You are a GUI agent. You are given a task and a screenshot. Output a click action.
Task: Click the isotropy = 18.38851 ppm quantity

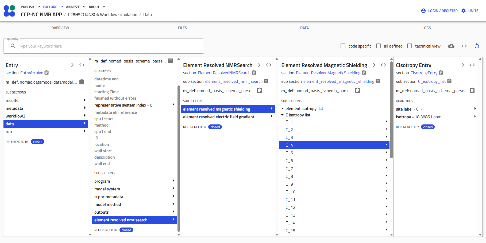[x=436, y=117]
